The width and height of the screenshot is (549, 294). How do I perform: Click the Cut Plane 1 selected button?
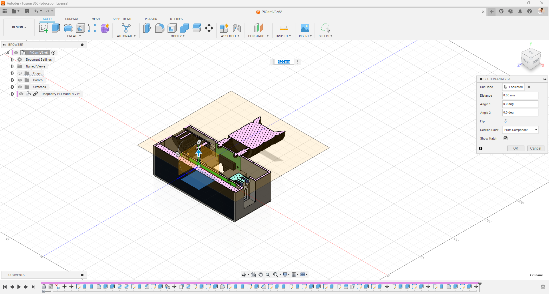click(514, 87)
